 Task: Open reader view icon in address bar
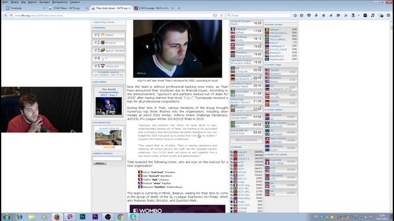point(215,15)
